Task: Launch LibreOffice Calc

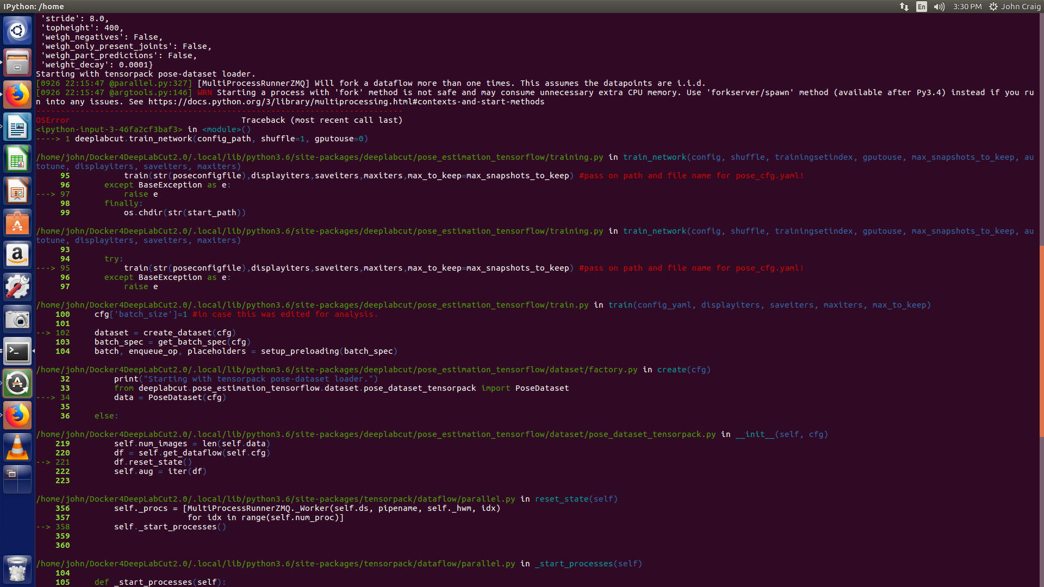Action: tap(18, 159)
